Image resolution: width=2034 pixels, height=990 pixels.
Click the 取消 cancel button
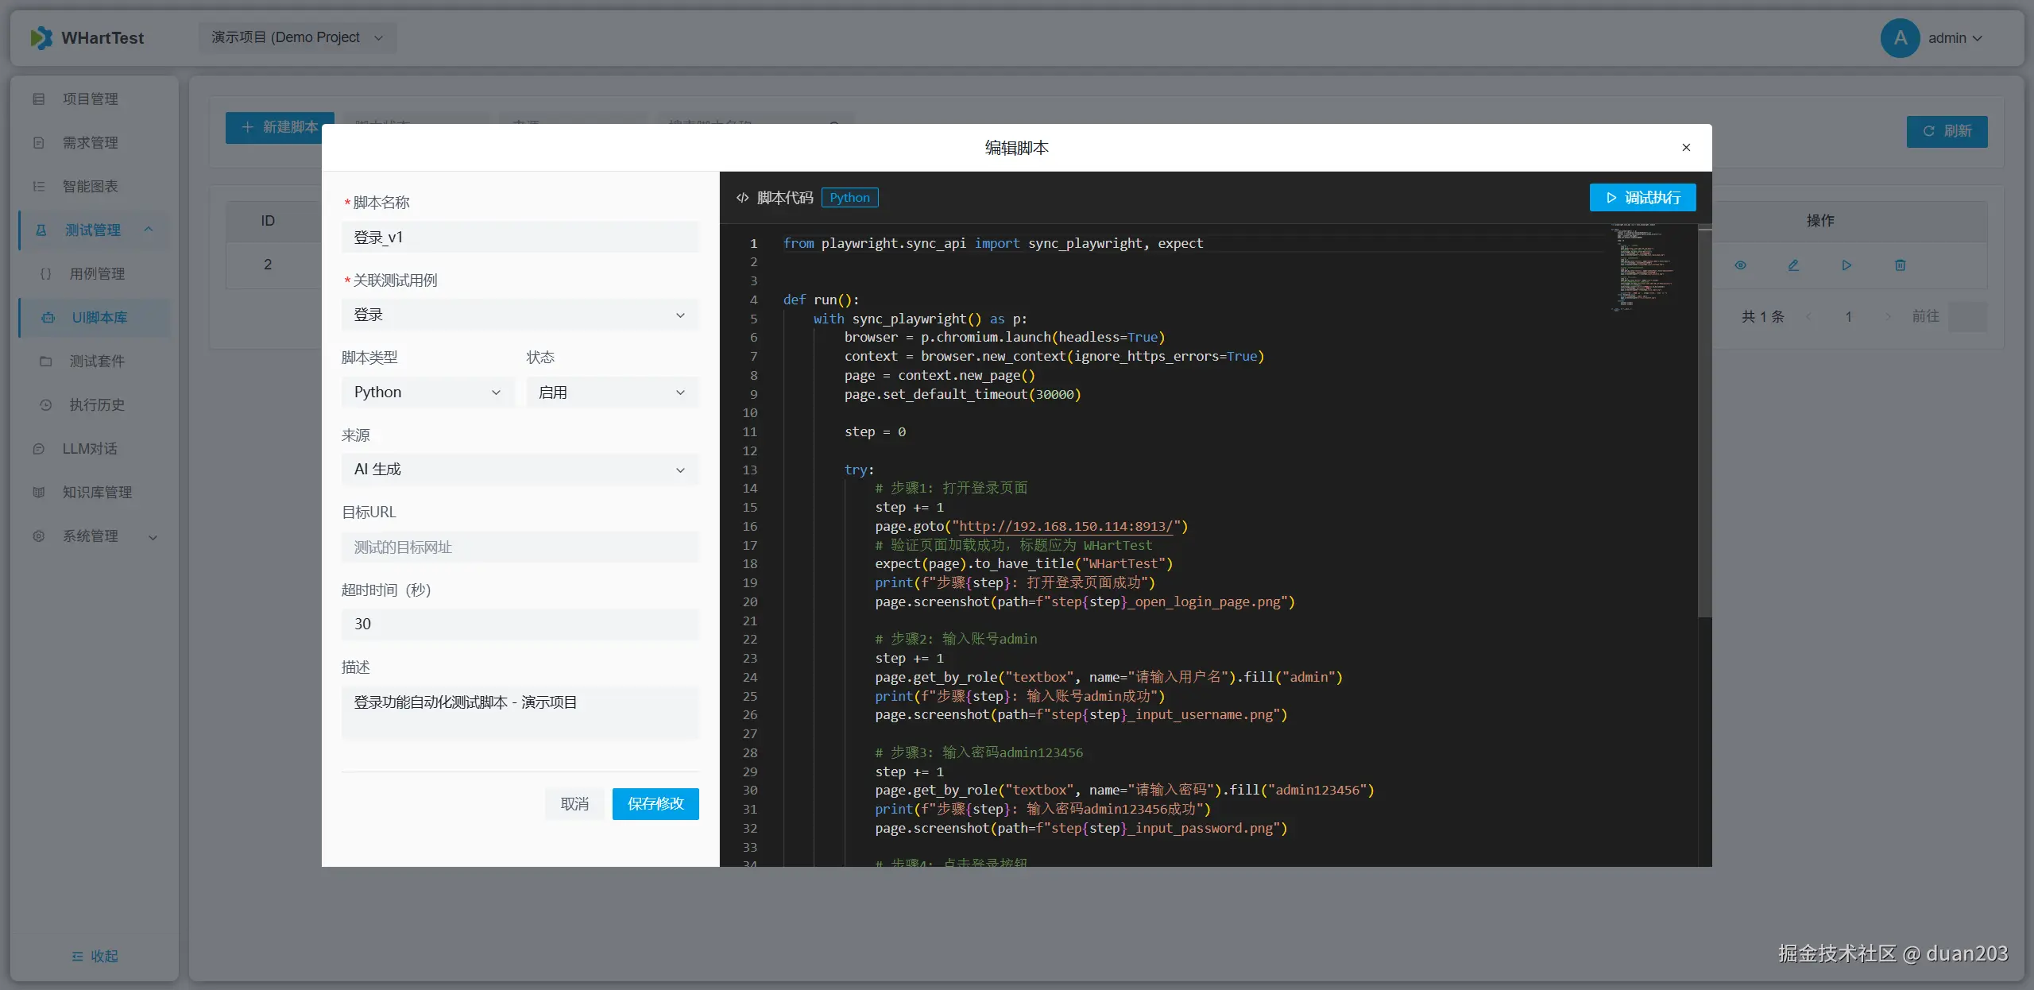574,804
